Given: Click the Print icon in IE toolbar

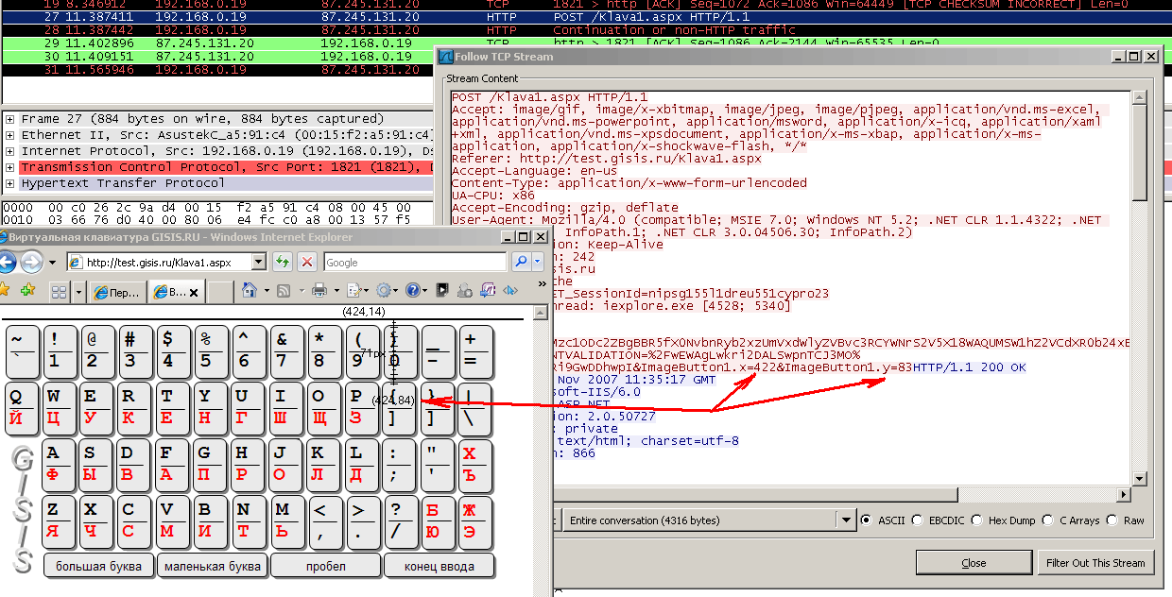Looking at the screenshot, I should 319,290.
